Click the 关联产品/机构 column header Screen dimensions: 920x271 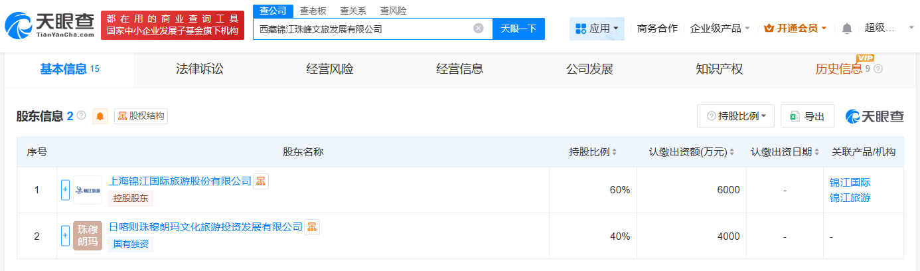click(863, 152)
